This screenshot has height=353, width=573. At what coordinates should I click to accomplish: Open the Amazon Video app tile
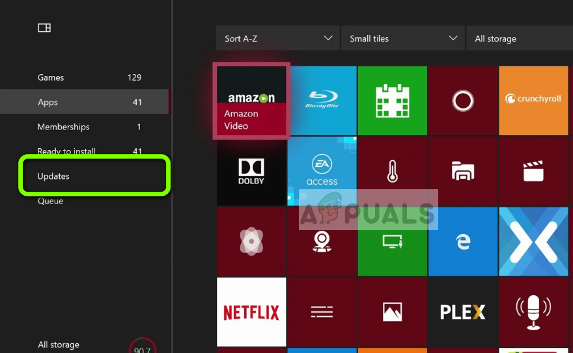tap(251, 101)
